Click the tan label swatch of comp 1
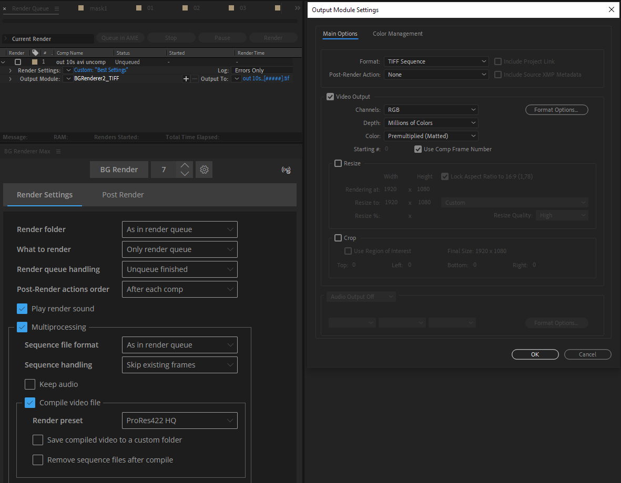This screenshot has width=621, height=483. pyautogui.click(x=35, y=62)
